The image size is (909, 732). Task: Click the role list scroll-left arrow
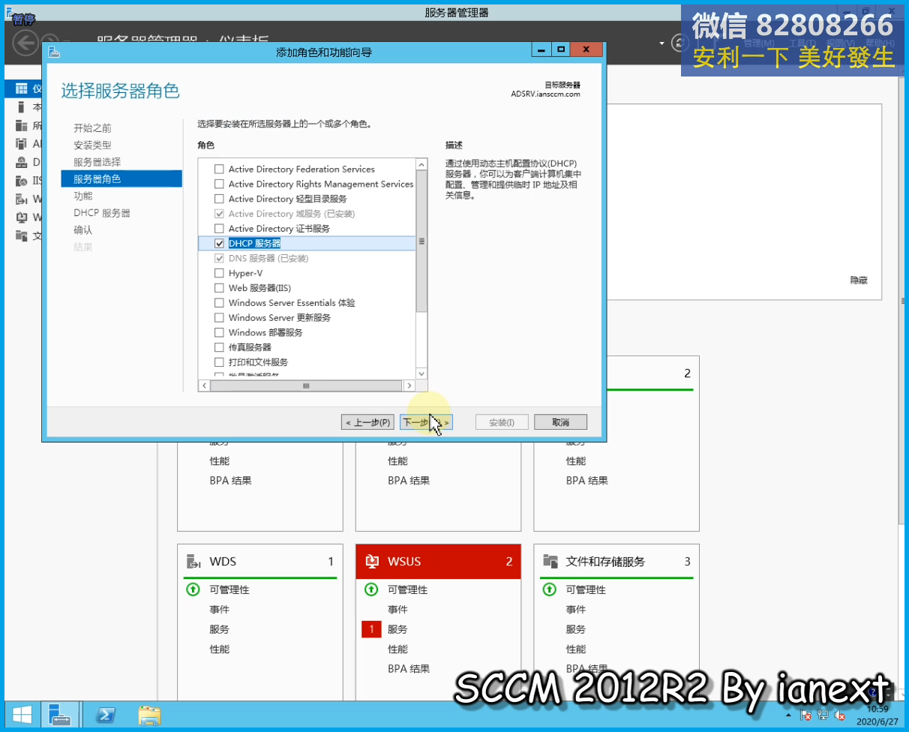point(204,385)
